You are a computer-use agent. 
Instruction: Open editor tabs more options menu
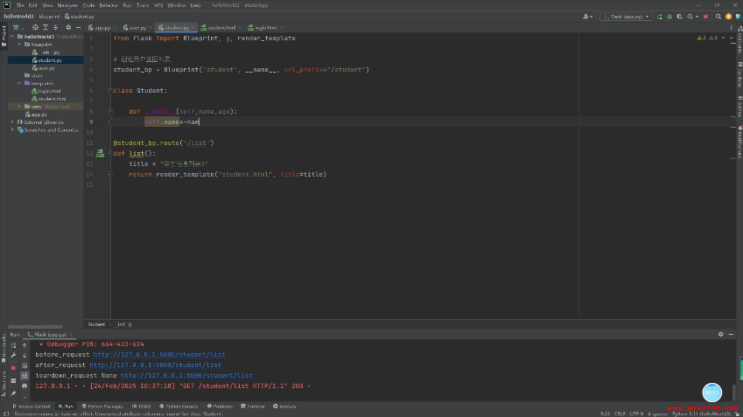731,27
